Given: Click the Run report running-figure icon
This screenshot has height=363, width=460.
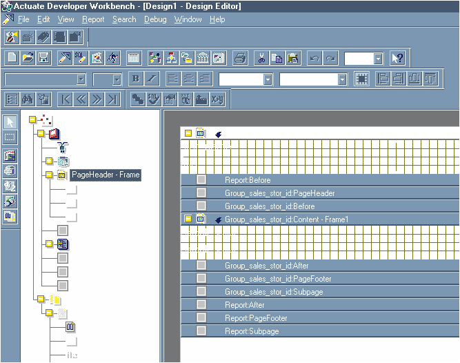Looking at the screenshot, I should pos(112,59).
